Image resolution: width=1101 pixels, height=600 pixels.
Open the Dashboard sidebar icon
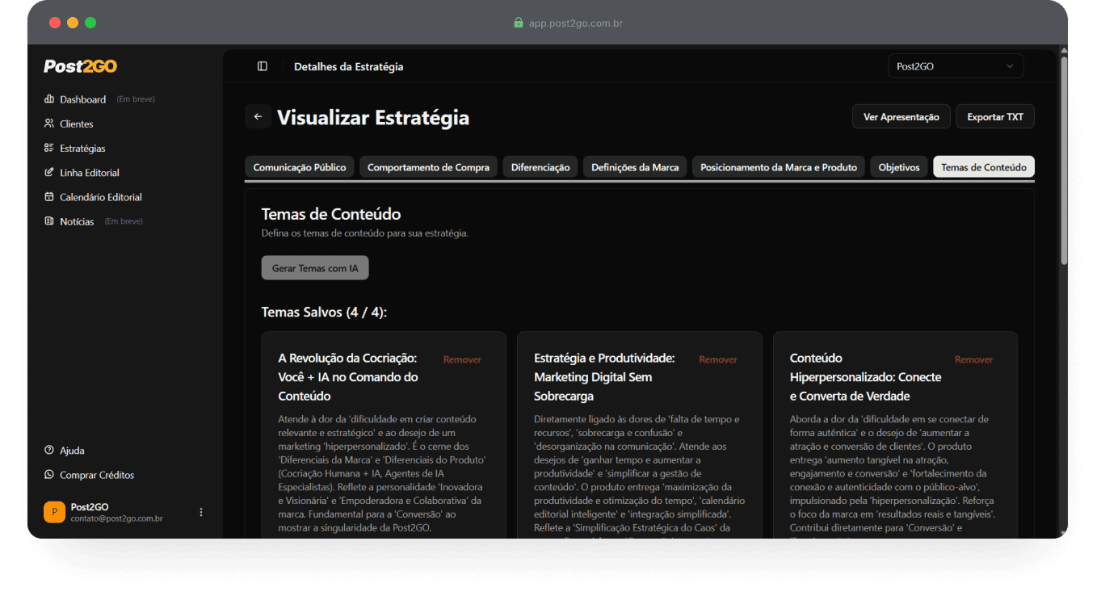[x=49, y=99]
